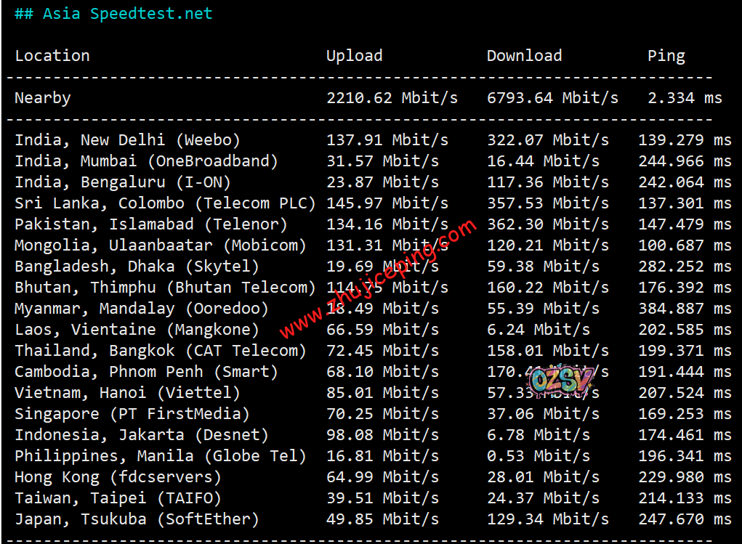
Task: Click the Location column header
Action: pyautogui.click(x=52, y=56)
